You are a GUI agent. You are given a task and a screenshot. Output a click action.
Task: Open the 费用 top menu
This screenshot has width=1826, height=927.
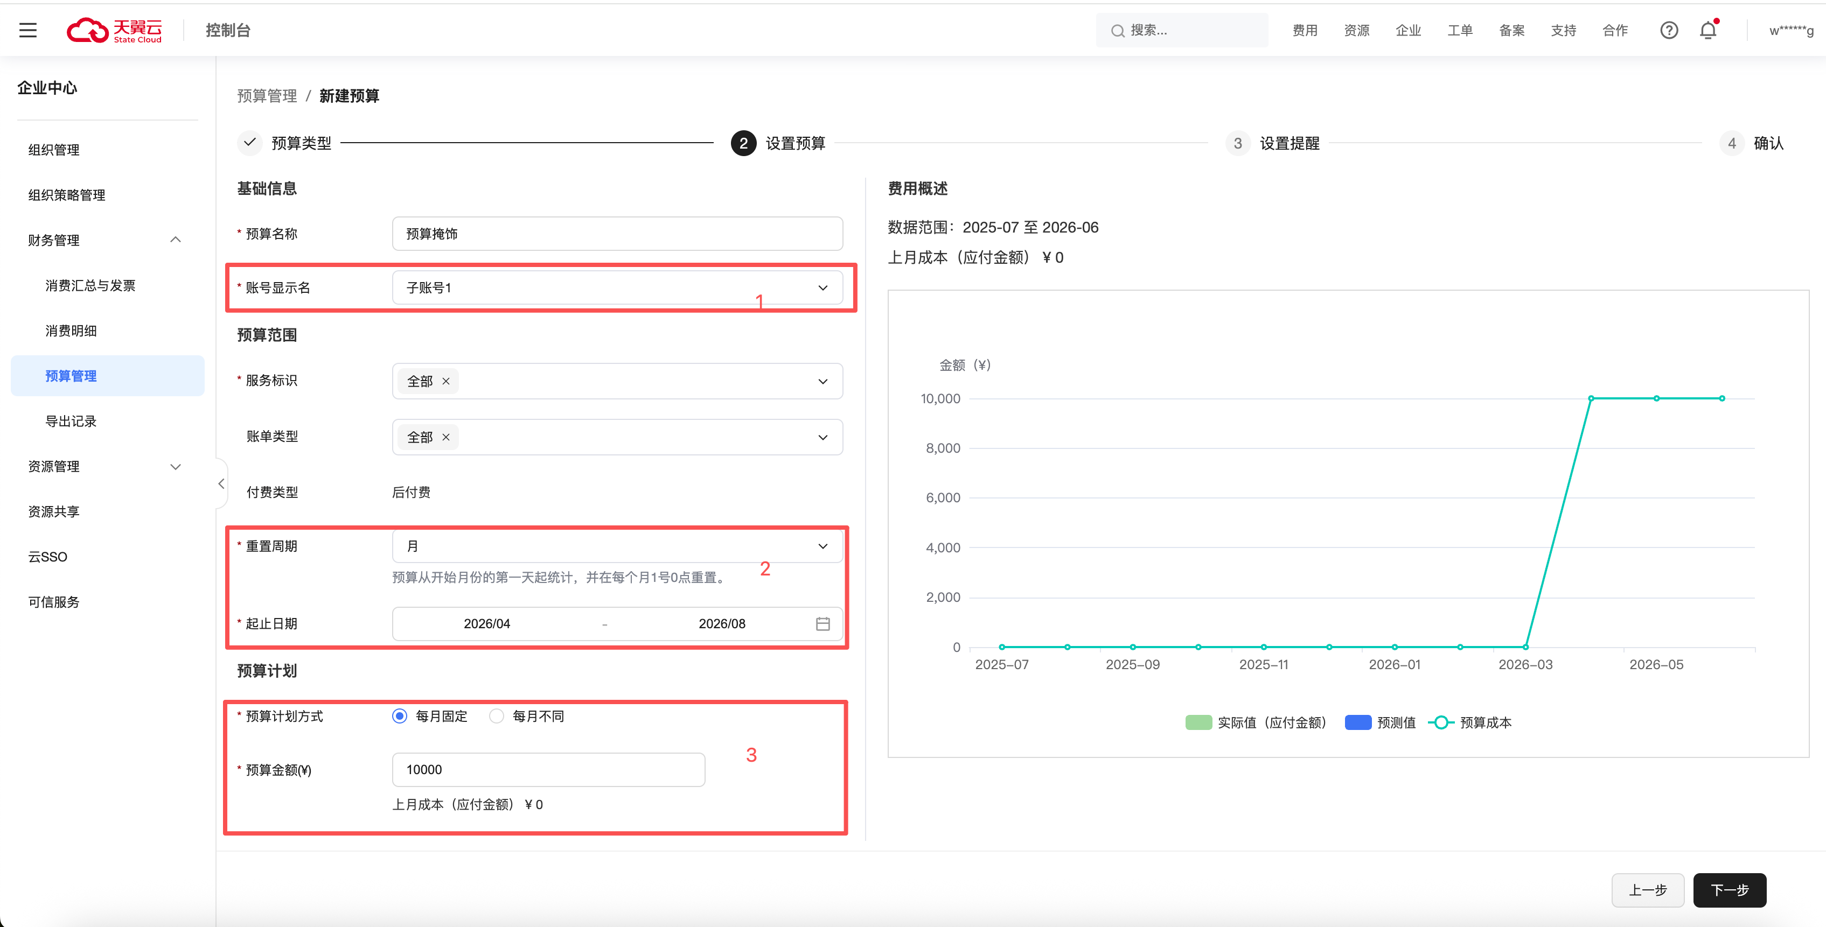(1304, 31)
